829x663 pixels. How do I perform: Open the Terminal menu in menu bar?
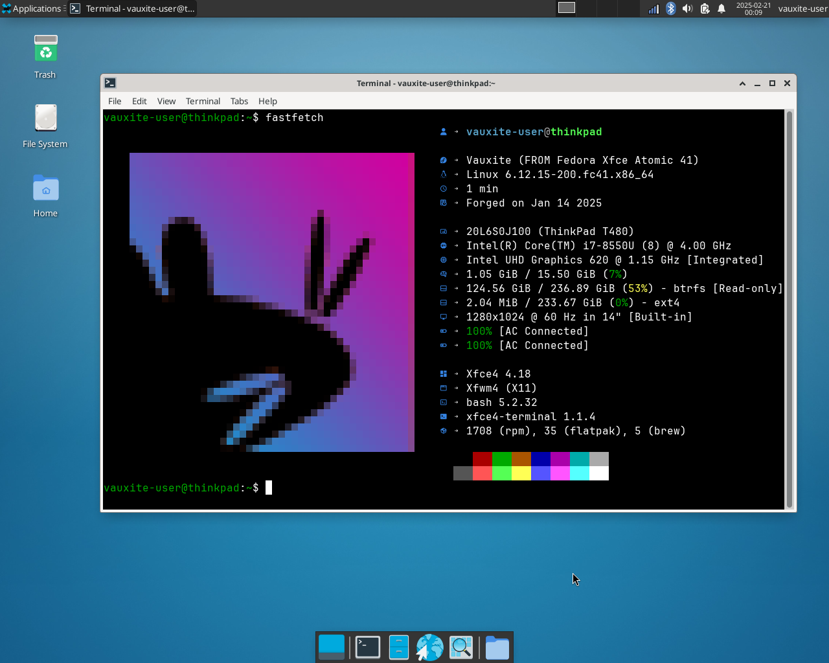coord(203,101)
